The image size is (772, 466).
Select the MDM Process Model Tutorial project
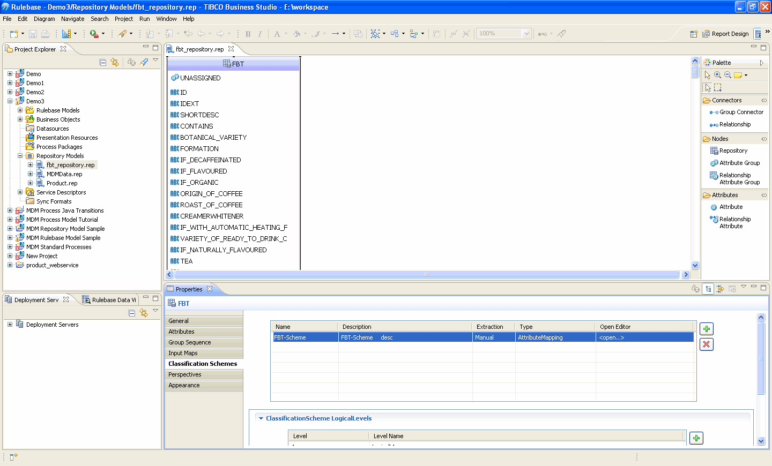point(62,220)
